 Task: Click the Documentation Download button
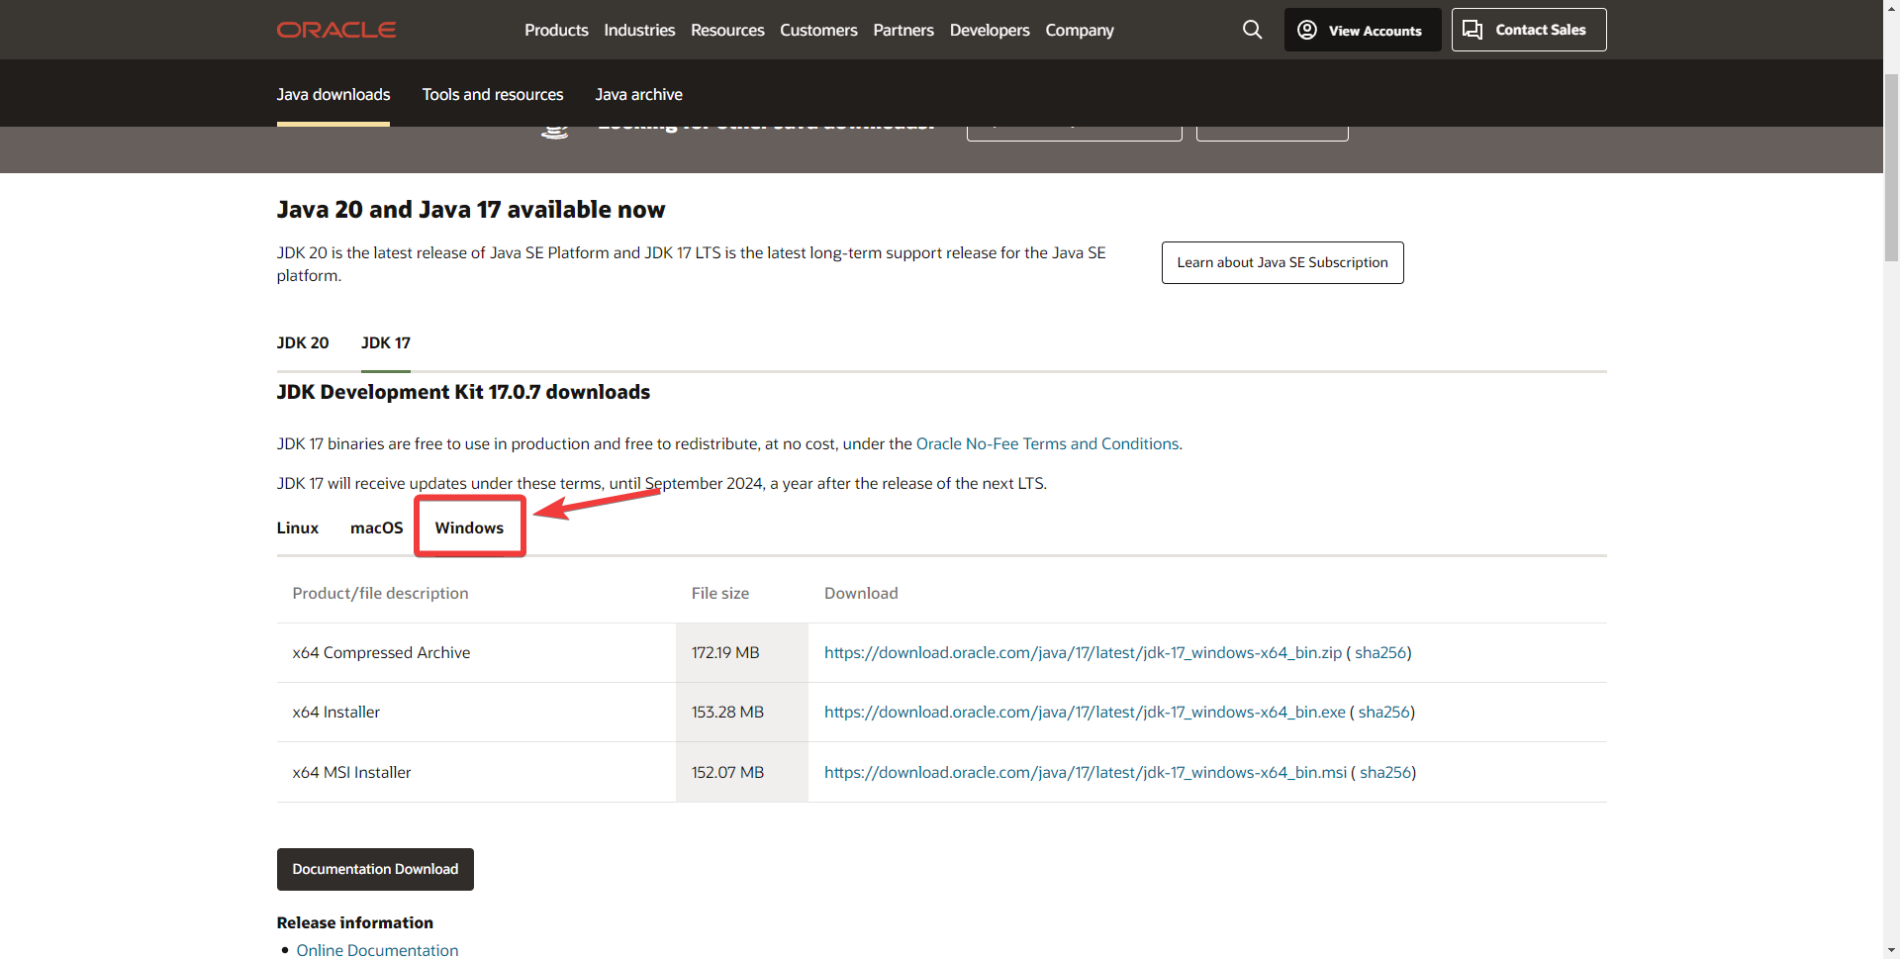[375, 869]
